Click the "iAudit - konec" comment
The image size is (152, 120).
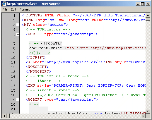(52, 90)
